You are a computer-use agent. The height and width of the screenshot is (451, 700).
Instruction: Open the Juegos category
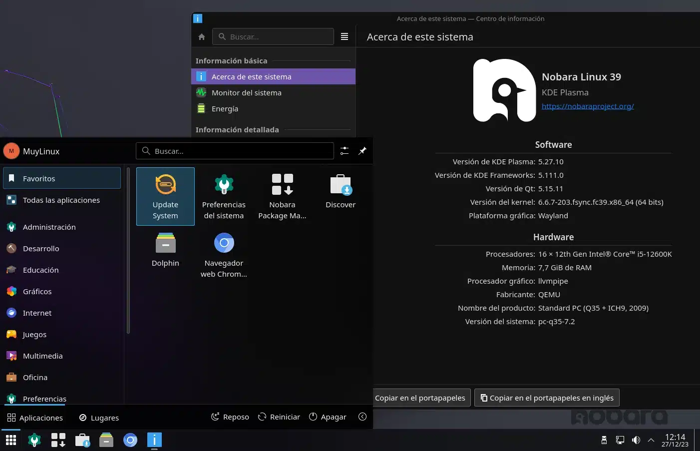pyautogui.click(x=62, y=334)
